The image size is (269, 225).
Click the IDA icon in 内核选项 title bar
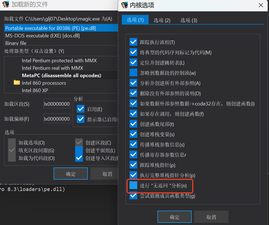click(x=125, y=5)
